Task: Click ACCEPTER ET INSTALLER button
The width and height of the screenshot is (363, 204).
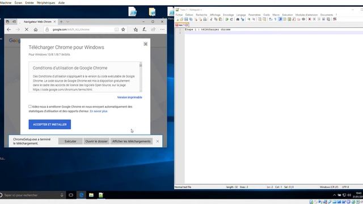Action: tap(50, 125)
